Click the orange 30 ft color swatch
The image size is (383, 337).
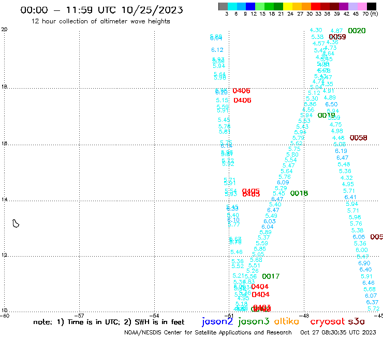pyautogui.click(x=306, y=6)
